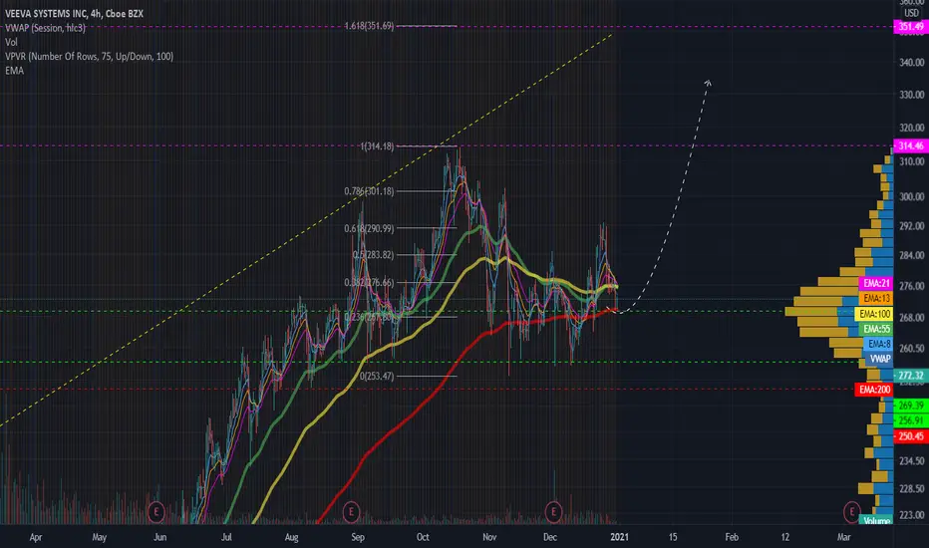Click Apr on the time axis
The width and height of the screenshot is (929, 548).
[x=36, y=537]
